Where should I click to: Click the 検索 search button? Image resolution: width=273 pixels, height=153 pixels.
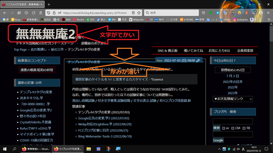[x=216, y=128]
